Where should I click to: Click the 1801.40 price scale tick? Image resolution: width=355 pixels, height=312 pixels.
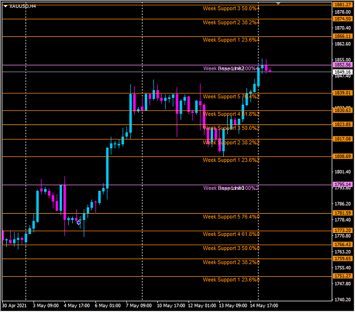pyautogui.click(x=343, y=172)
